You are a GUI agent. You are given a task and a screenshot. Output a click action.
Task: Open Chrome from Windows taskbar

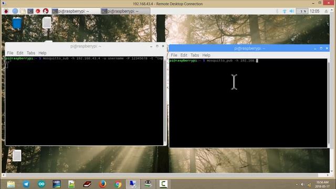(x=118, y=184)
